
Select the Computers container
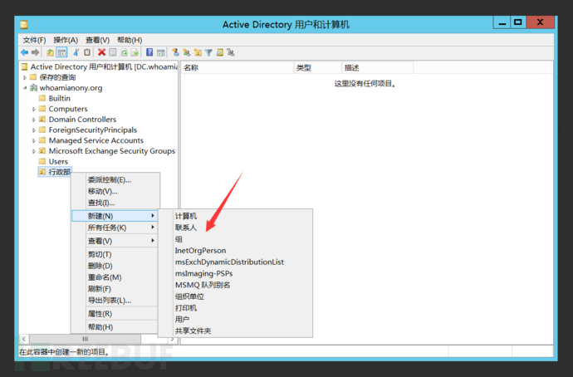point(68,109)
